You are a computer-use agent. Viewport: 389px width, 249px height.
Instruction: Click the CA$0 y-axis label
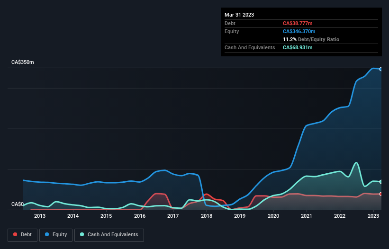click(18, 204)
